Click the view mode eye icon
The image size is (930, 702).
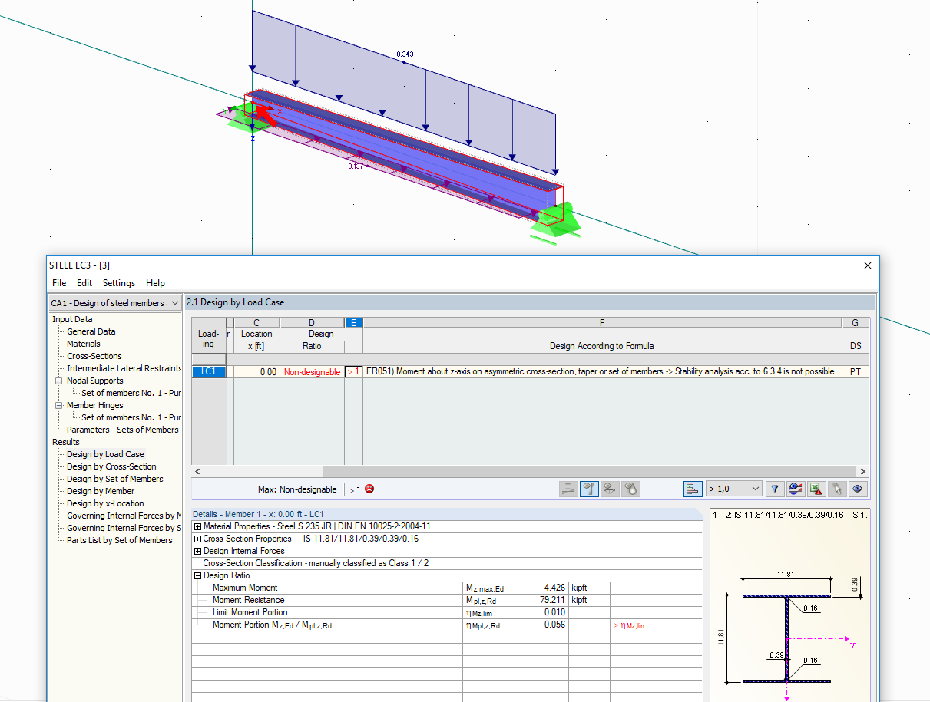pyautogui.click(x=858, y=489)
